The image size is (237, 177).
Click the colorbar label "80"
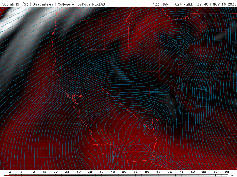pos(193,172)
